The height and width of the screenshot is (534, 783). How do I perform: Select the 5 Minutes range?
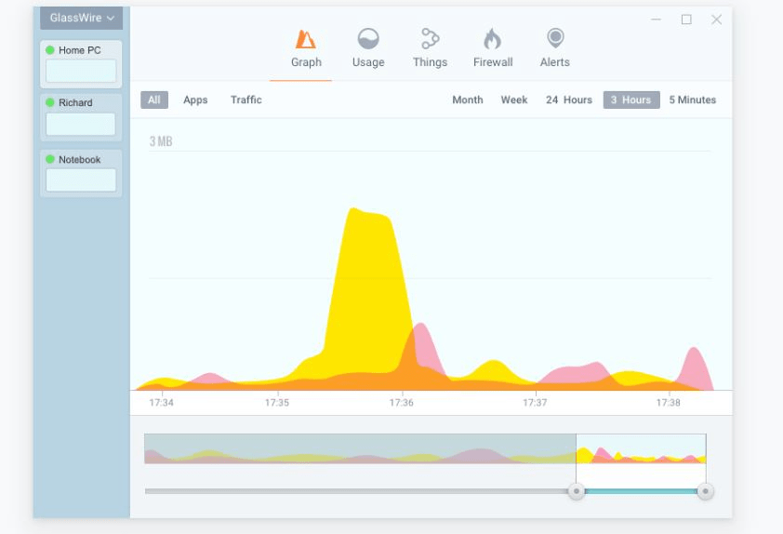click(693, 100)
